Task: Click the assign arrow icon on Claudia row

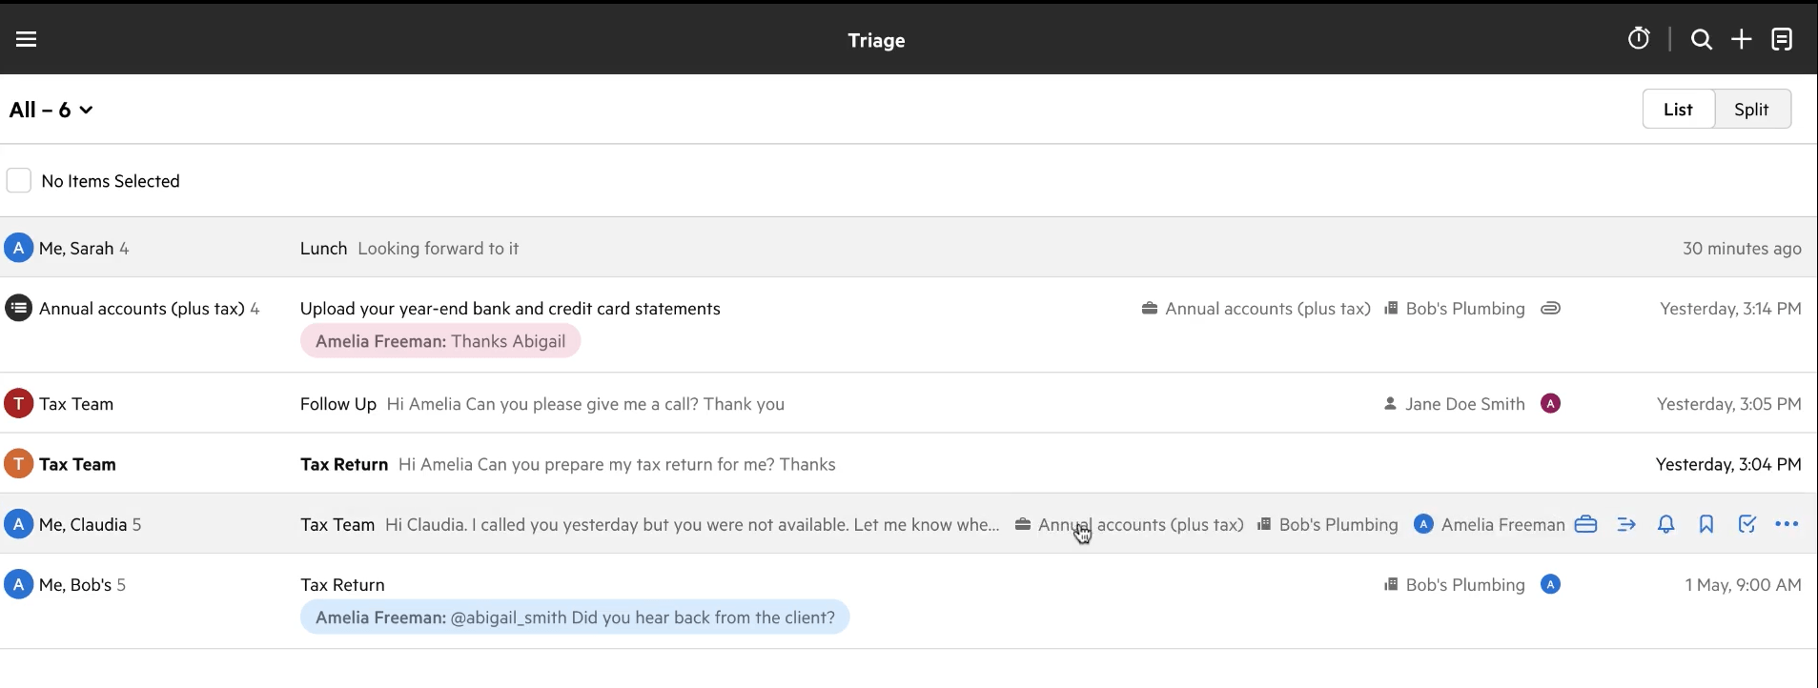Action: point(1626,524)
